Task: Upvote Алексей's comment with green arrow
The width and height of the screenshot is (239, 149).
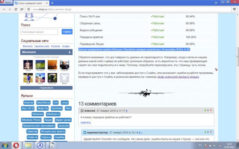Action: pyautogui.click(x=205, y=110)
